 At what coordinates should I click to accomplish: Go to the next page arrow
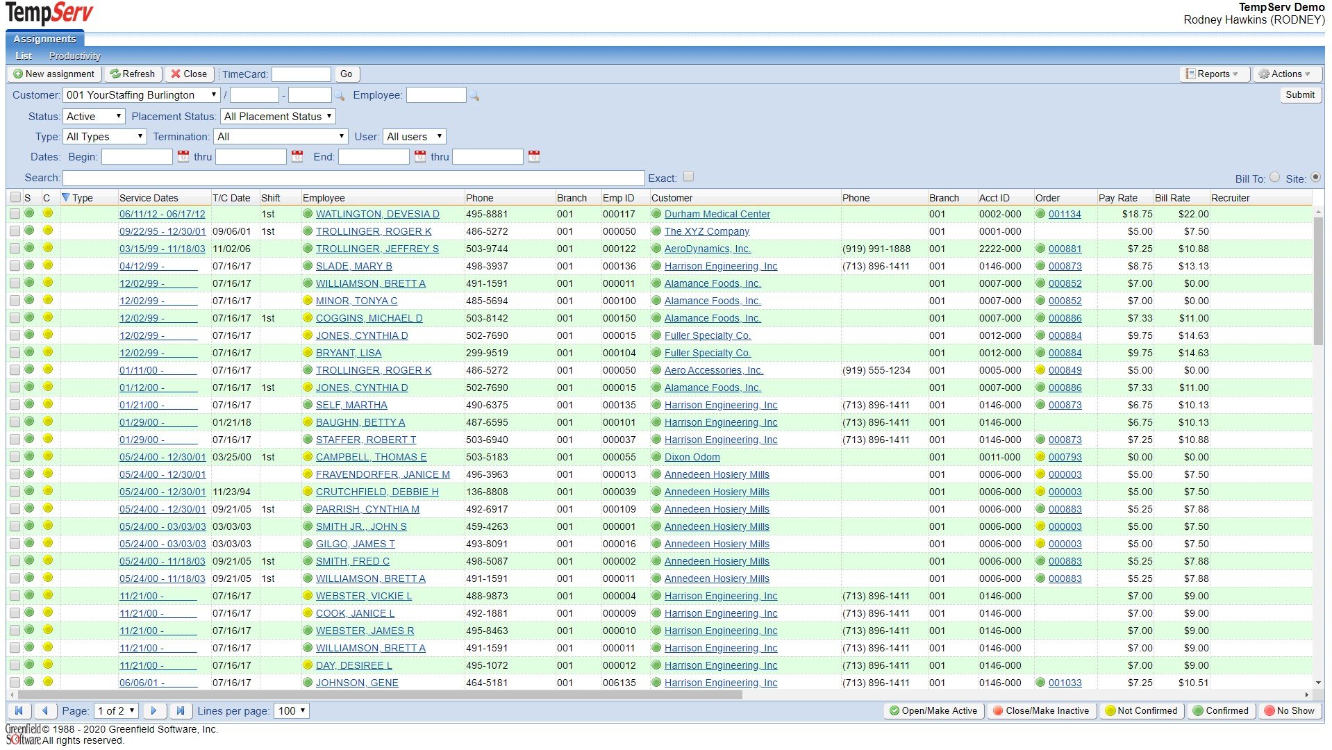[154, 711]
